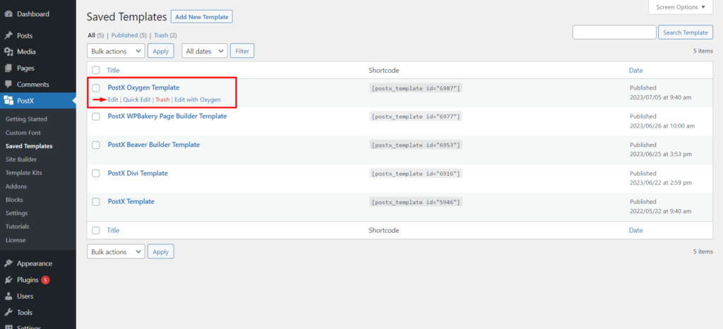Click the red Plugins update badge

pos(45,280)
